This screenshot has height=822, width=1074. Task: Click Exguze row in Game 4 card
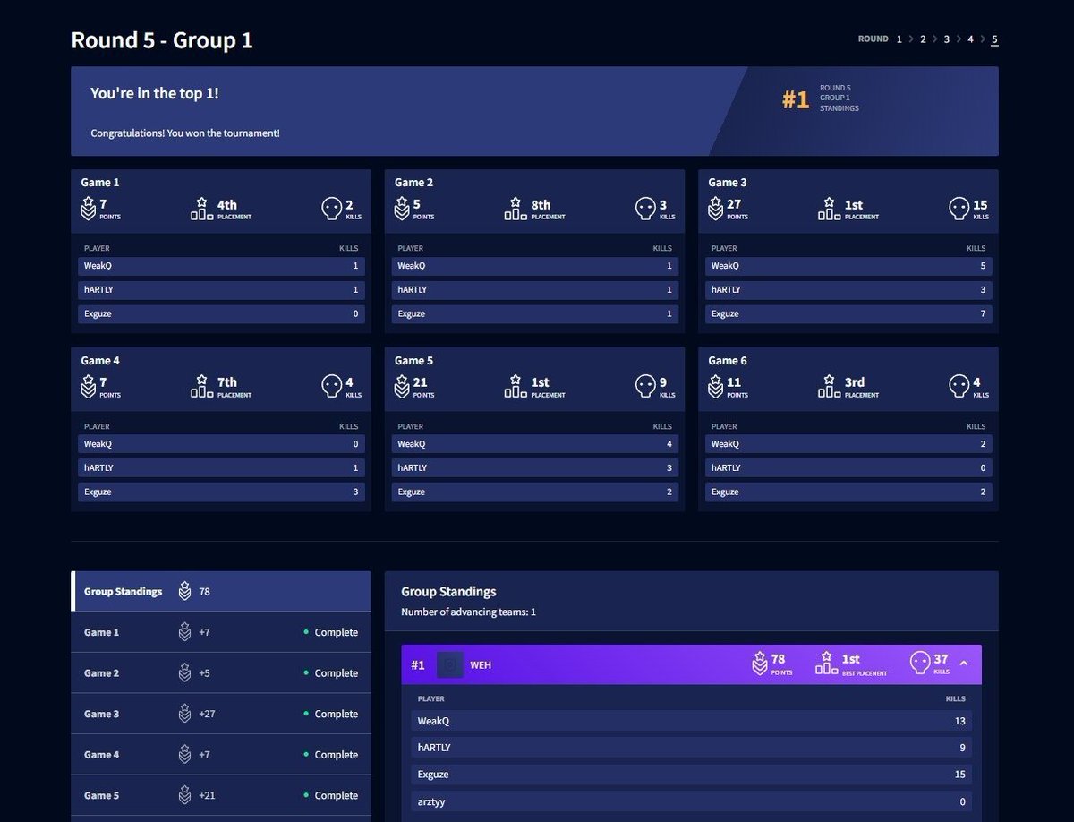click(221, 492)
